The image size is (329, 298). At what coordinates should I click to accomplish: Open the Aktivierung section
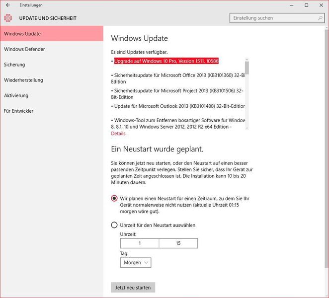[x=52, y=95]
